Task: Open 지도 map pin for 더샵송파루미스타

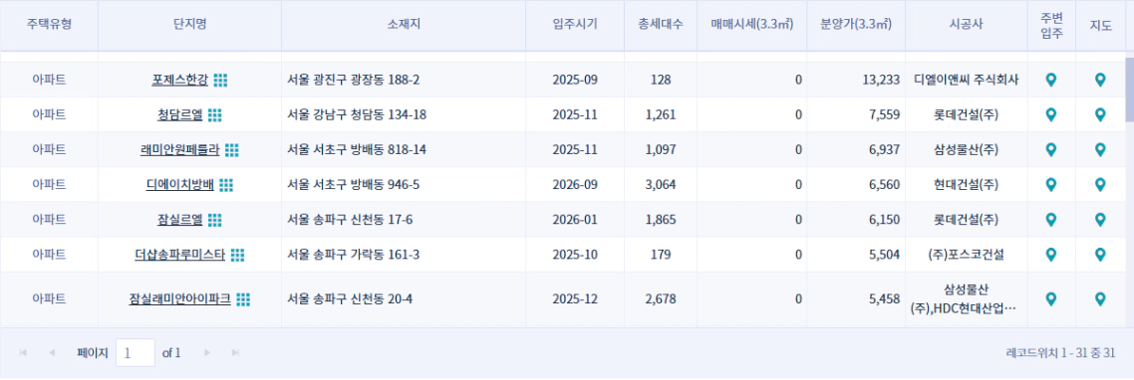Action: 1100,255
